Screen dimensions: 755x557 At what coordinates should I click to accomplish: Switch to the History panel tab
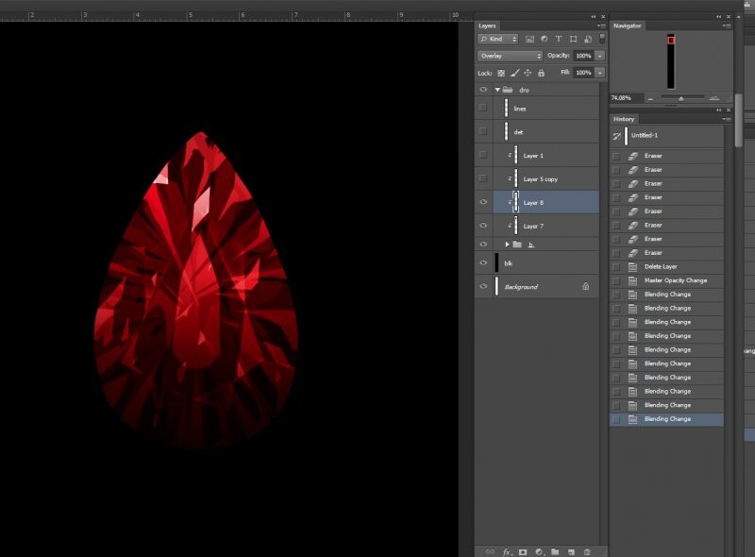coord(624,119)
